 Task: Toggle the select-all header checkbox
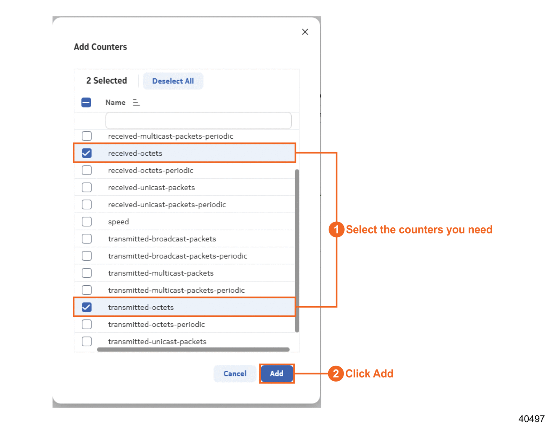[87, 102]
